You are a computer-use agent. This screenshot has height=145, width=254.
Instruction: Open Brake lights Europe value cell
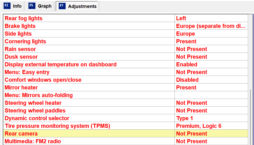pyautogui.click(x=211, y=26)
